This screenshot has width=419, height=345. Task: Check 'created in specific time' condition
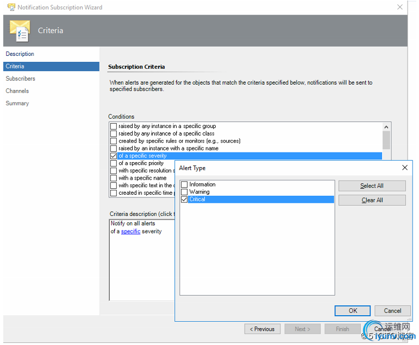(114, 193)
